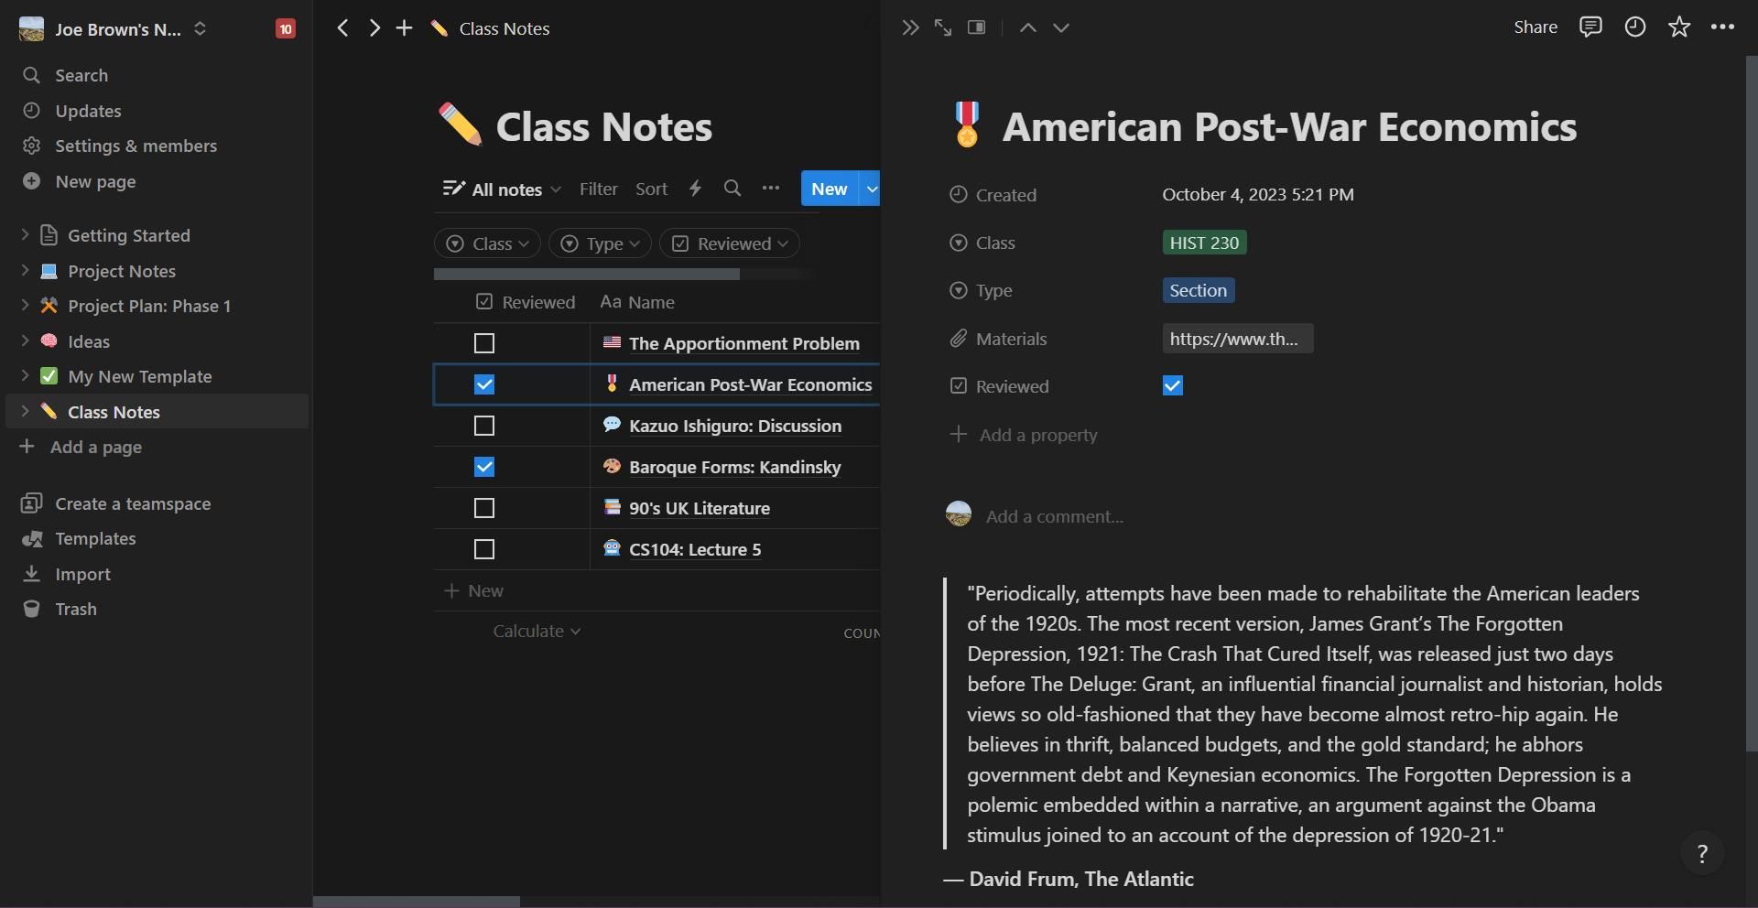Viewport: 1758px width, 908px height.
Task: Open Search from the sidebar
Action: pyautogui.click(x=81, y=75)
